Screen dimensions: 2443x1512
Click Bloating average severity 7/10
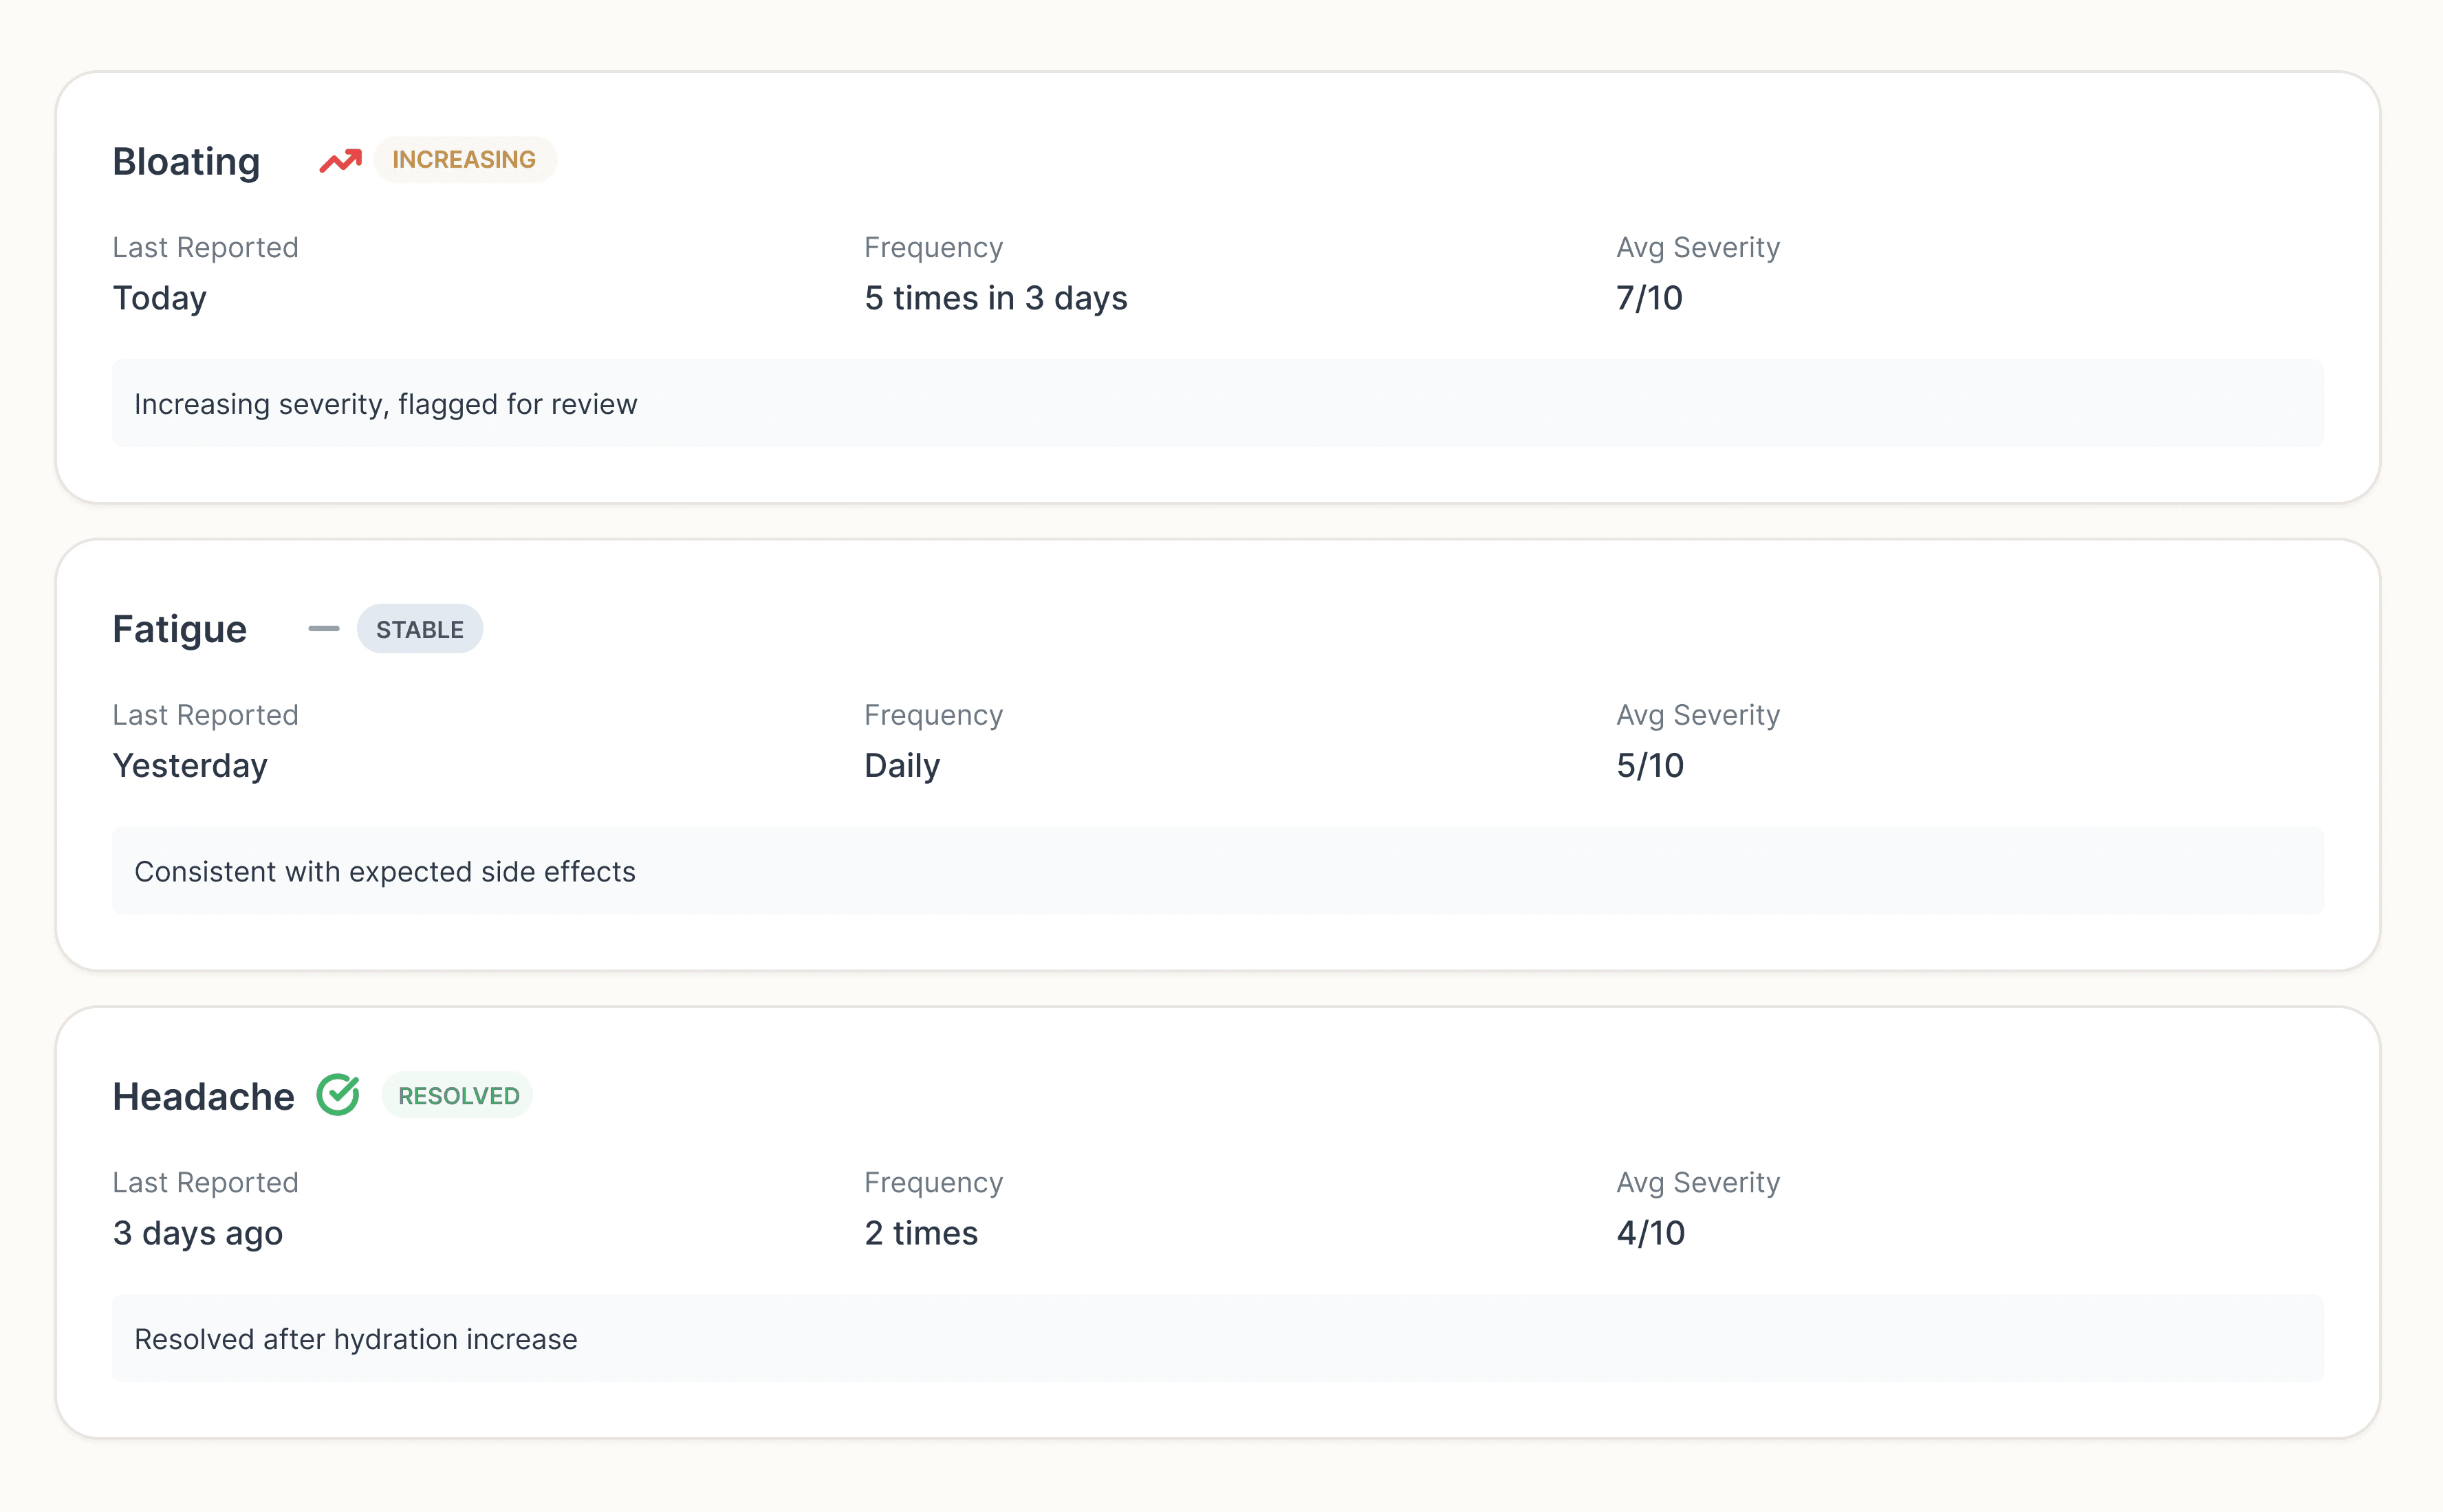tap(1649, 298)
